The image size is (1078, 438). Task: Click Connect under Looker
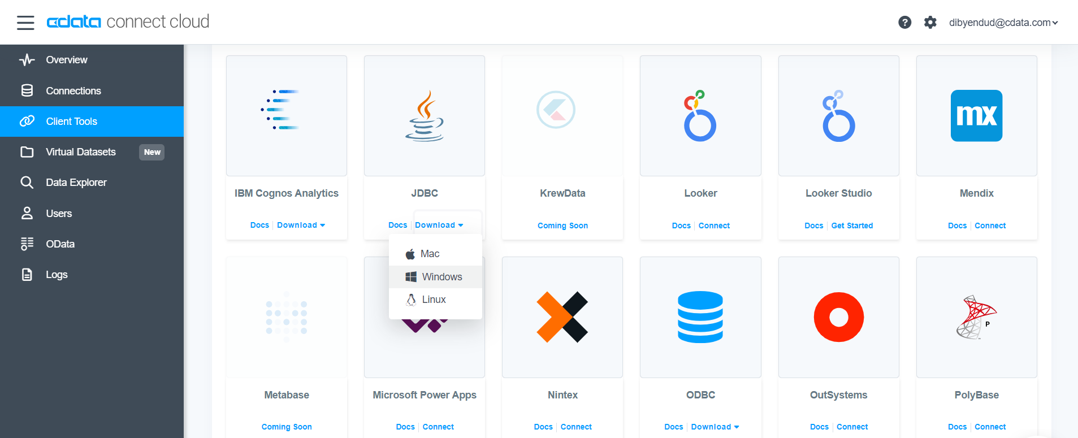pyautogui.click(x=714, y=225)
